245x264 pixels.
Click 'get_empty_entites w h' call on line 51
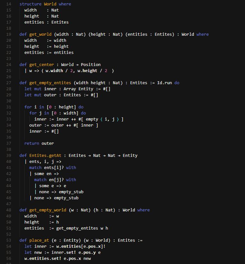[x=82, y=228]
